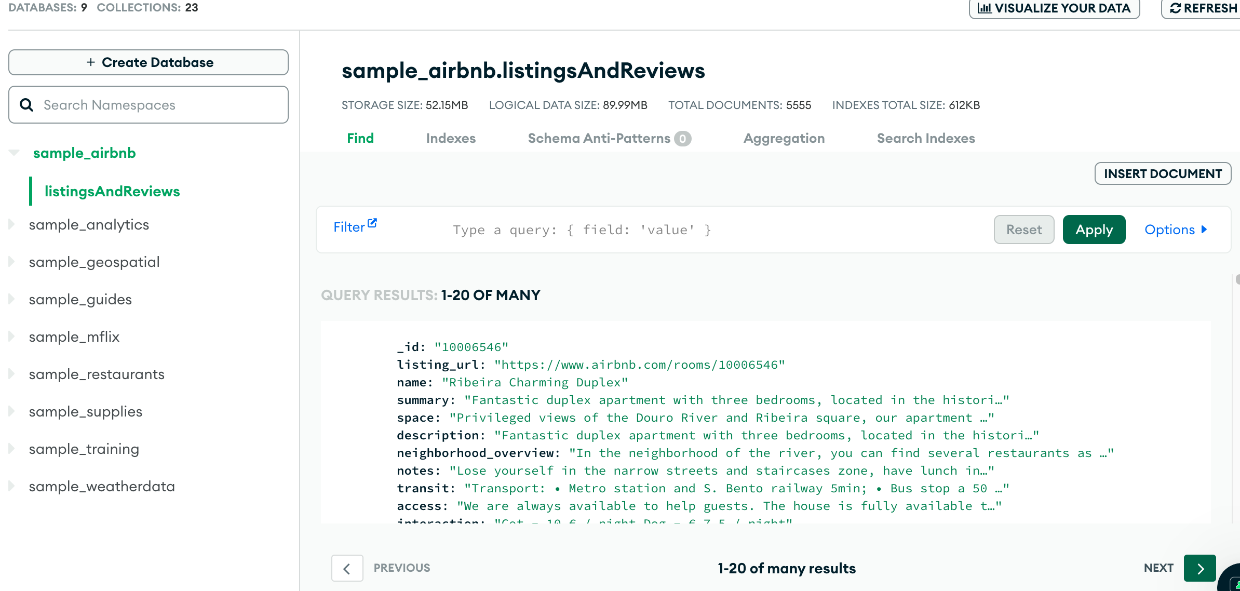Click the NEXT label
The width and height of the screenshot is (1240, 591).
[x=1158, y=568]
